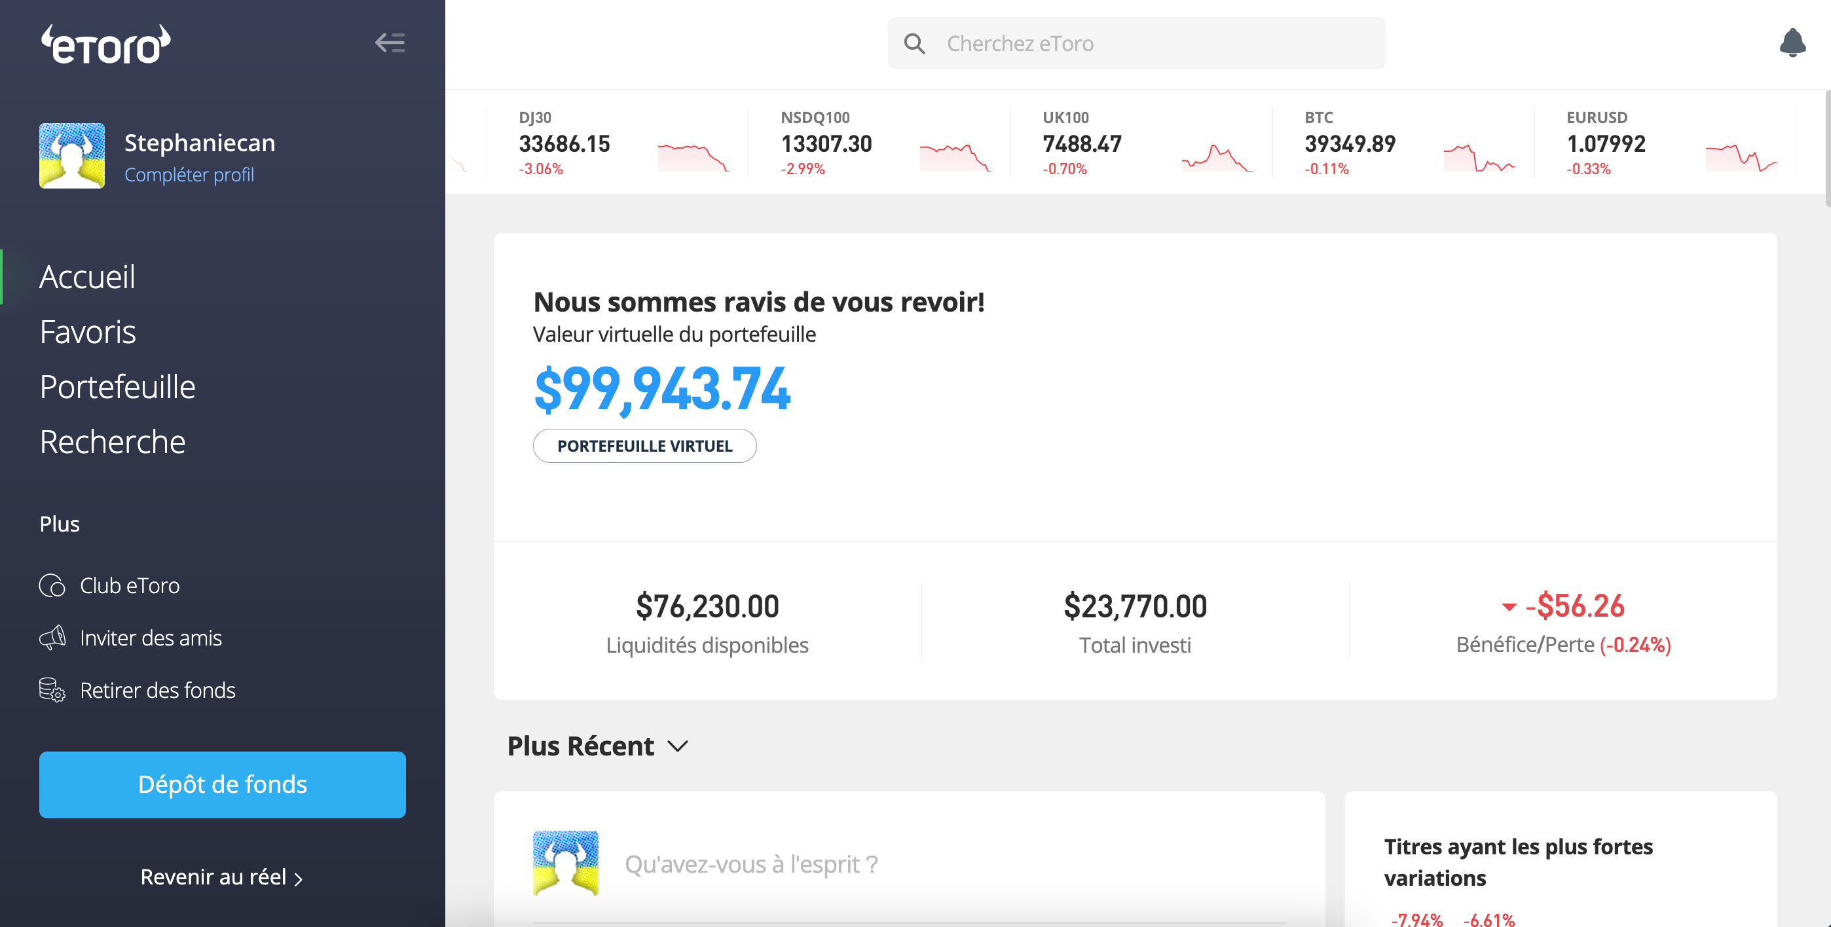Click the Dépôt de fonds button
1831x927 pixels.
[222, 784]
